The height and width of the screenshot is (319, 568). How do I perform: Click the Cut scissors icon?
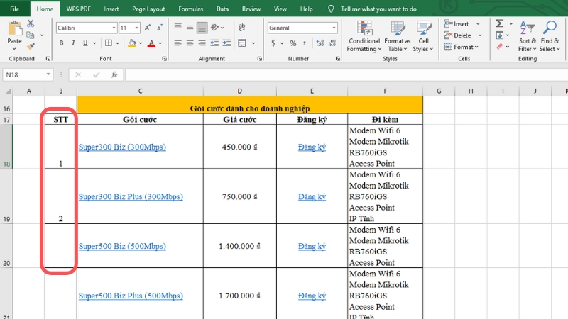(31, 23)
